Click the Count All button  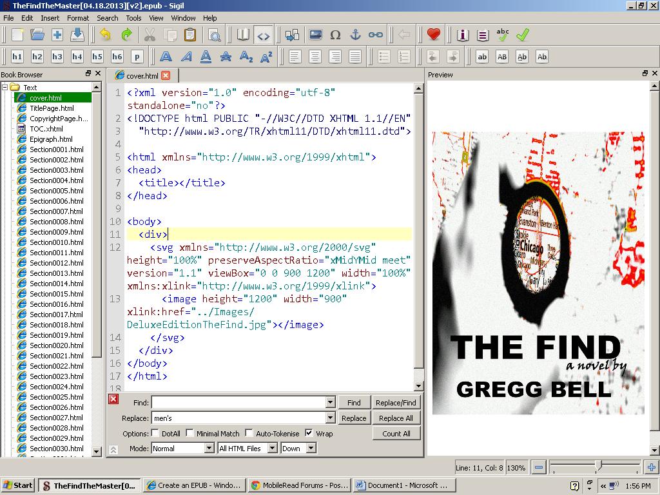tap(396, 434)
